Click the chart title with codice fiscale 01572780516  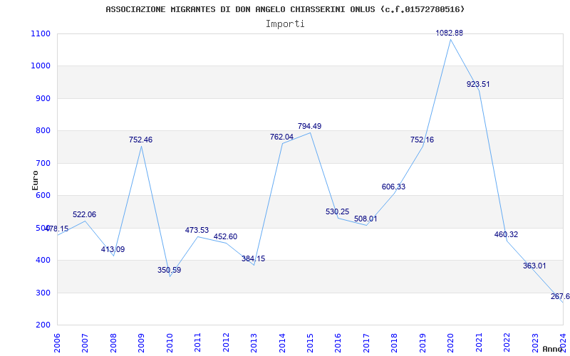(285, 9)
